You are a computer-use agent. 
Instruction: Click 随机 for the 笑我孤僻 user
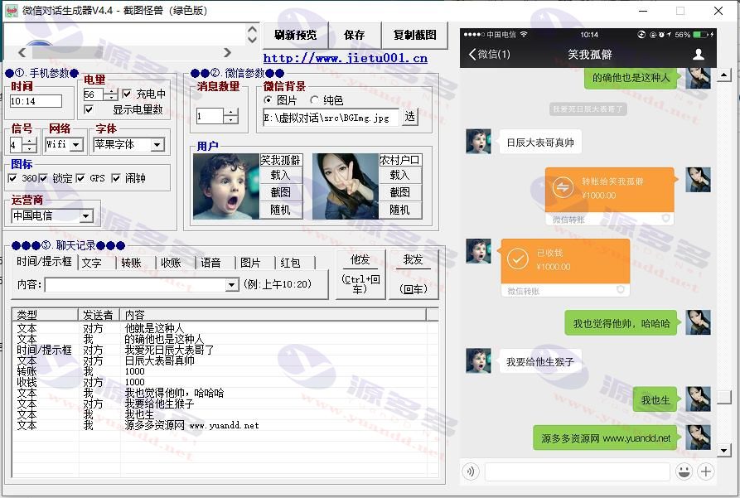click(280, 210)
